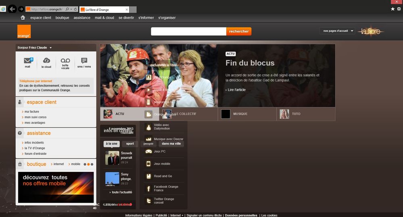
Task: Open boutique menu in top bar
Action: pyautogui.click(x=62, y=17)
